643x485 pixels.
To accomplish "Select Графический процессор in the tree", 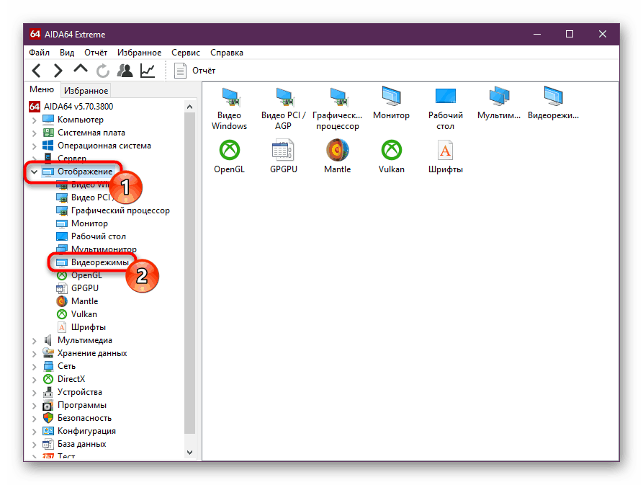I will (x=113, y=210).
